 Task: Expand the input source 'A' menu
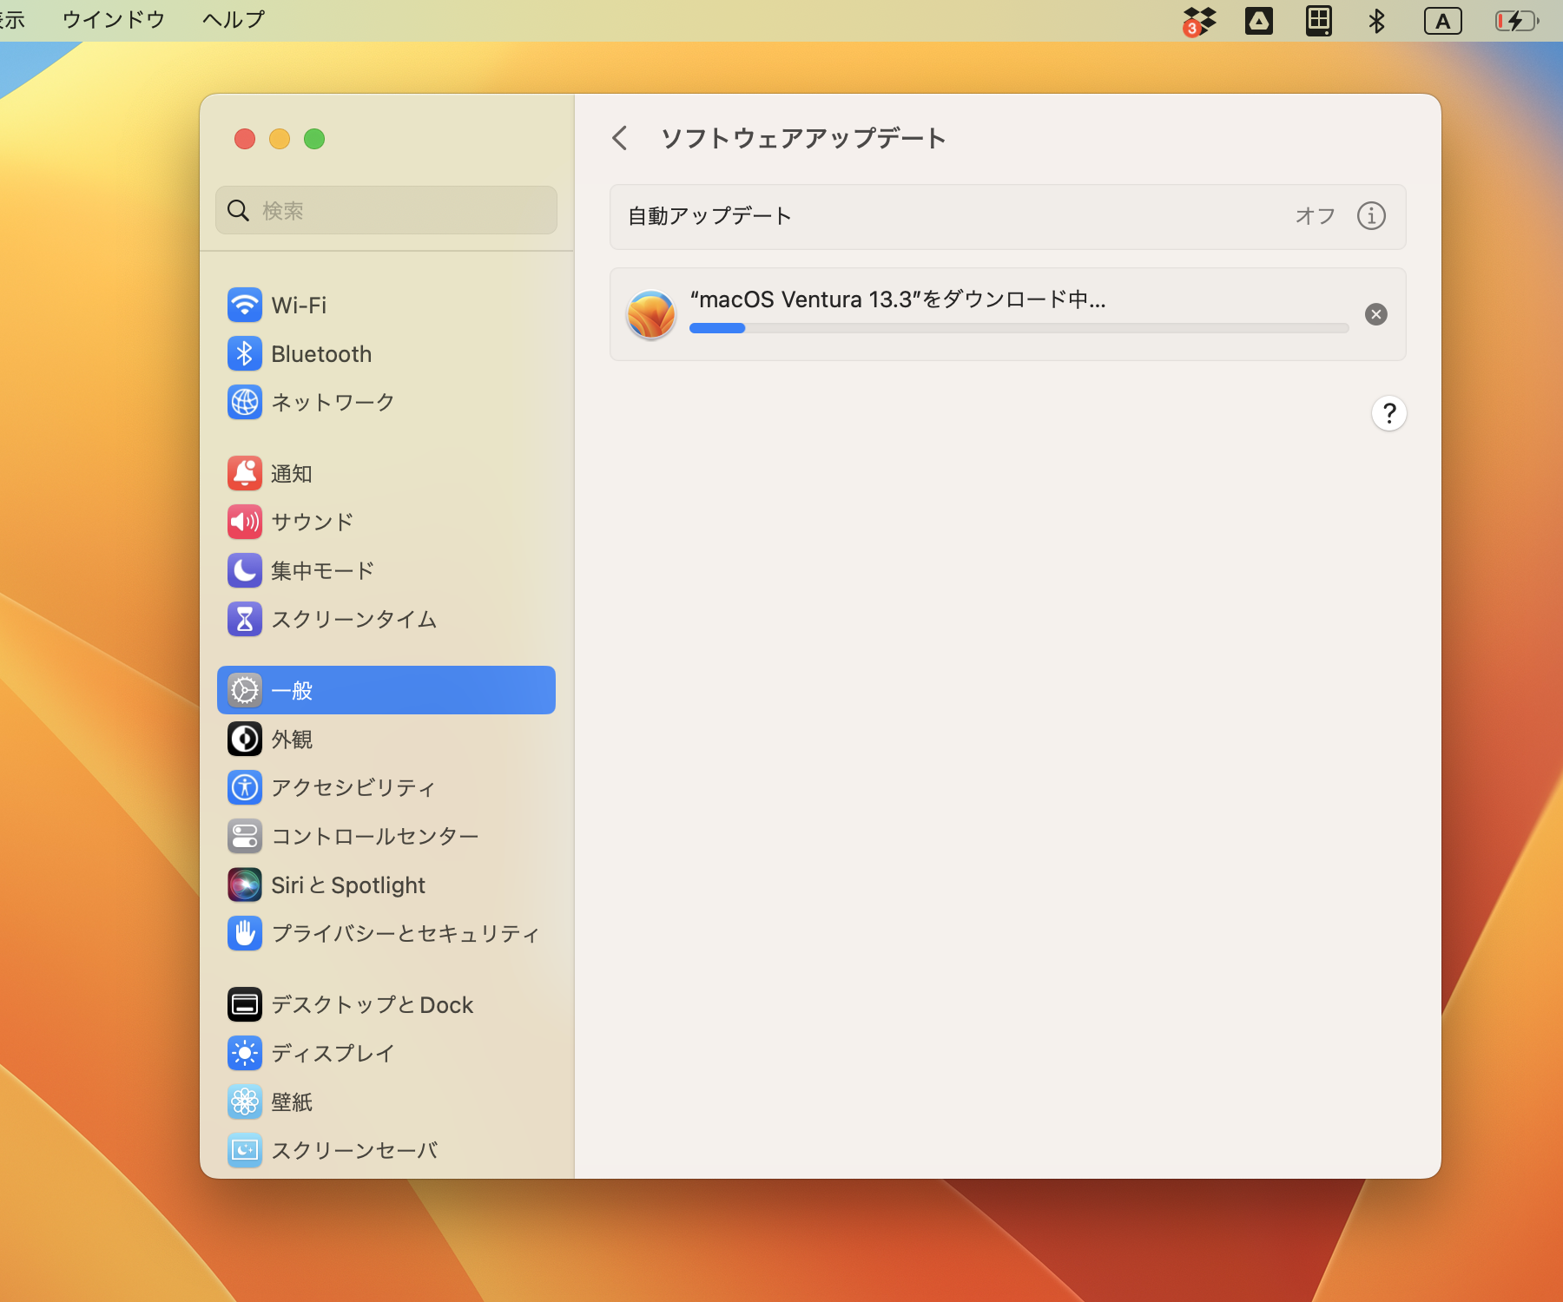pyautogui.click(x=1443, y=19)
